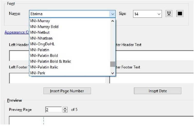Open the black font color swatch
194x126 pixels.
180,14
